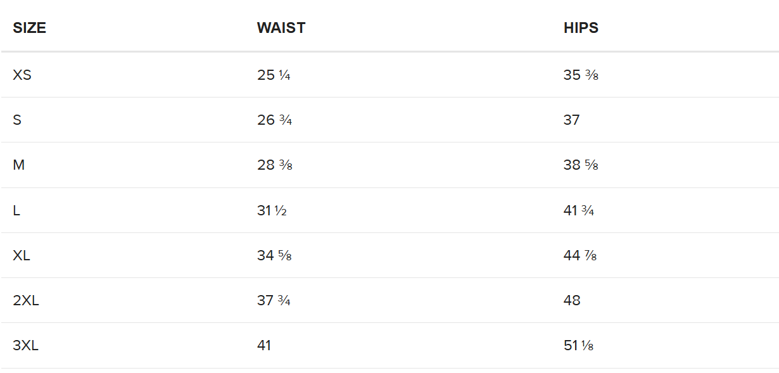Viewport: 779px width, 373px height.
Task: Click the XL hips value 44 ⅞
Action: pyautogui.click(x=580, y=255)
